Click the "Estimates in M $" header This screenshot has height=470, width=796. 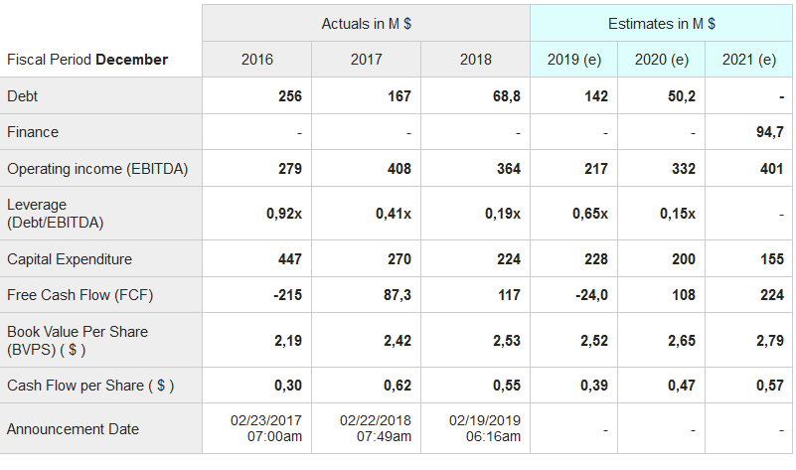pos(662,23)
